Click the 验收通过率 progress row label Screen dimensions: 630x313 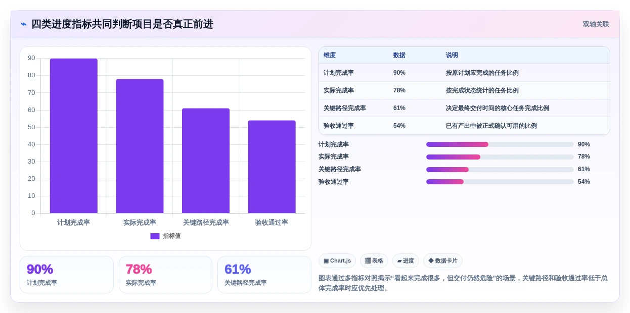[334, 182]
